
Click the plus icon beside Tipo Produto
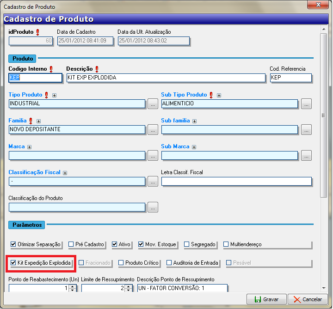(x=55, y=96)
